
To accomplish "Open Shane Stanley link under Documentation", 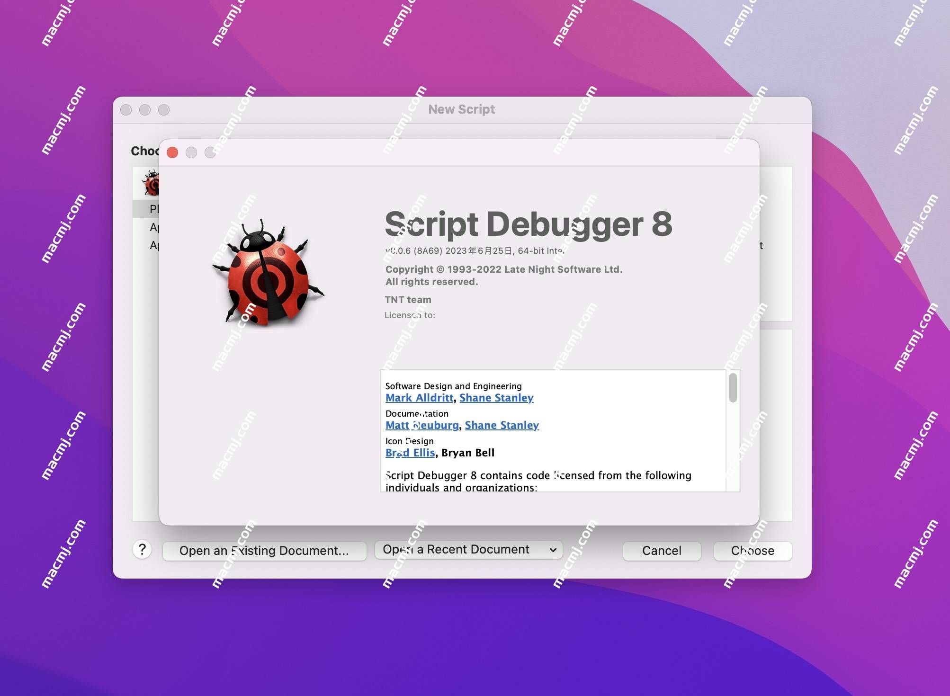I will pos(502,425).
